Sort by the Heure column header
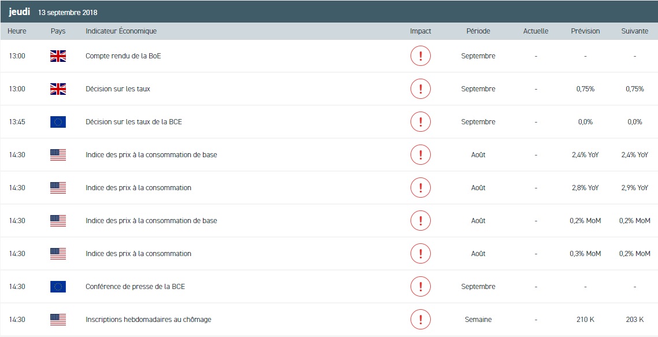The image size is (658, 337). pyautogui.click(x=17, y=31)
